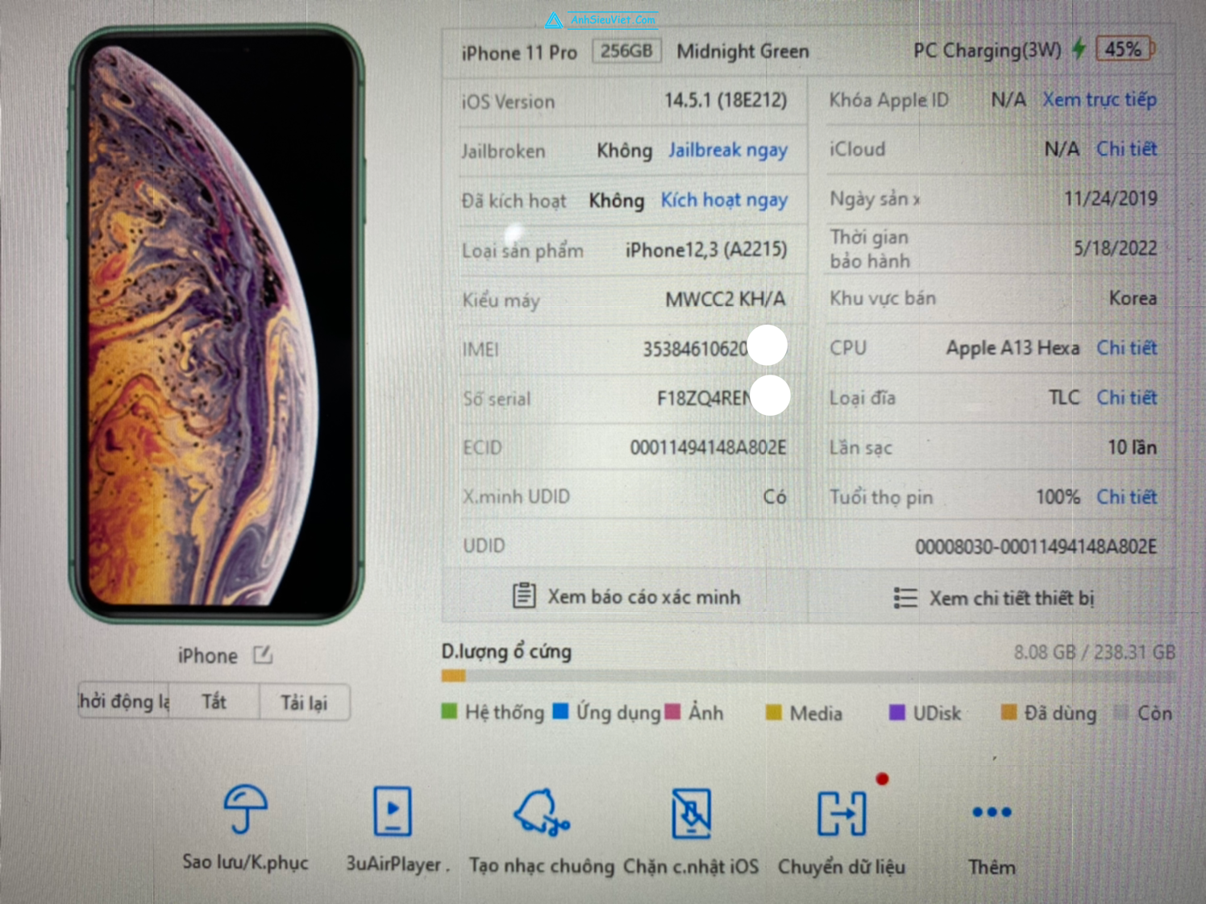
Task: Click the D.lượng ổ cứng heading
Action: pos(506,651)
